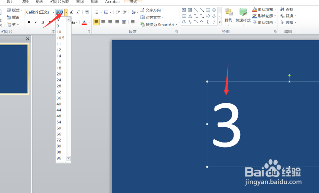Open the font color dropdown arrow
319x193 pixels.
tap(89, 22)
